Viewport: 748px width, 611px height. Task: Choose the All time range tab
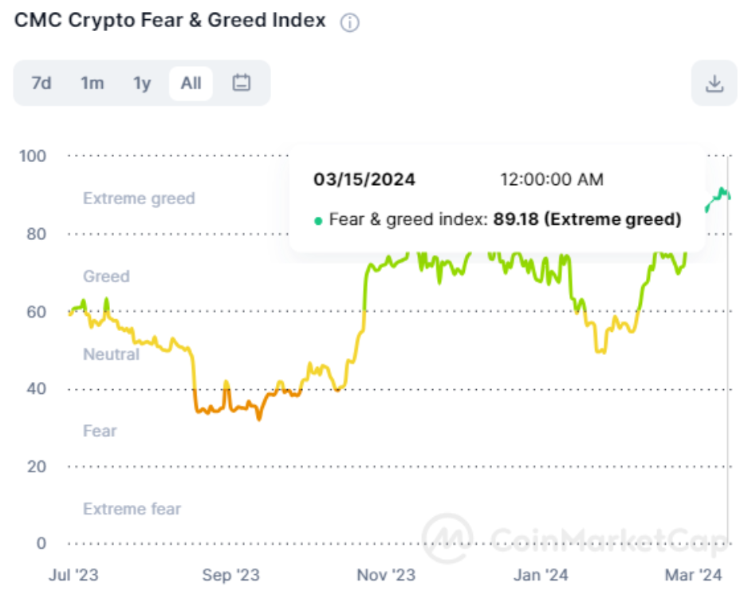pyautogui.click(x=191, y=83)
